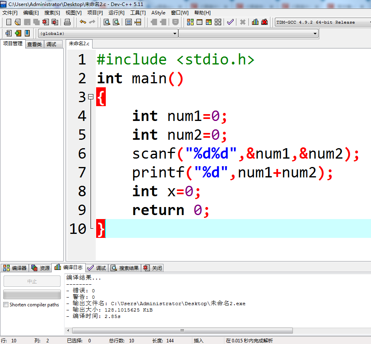Switch to 编译器 bottom tab
This screenshot has width=371, height=344.
click(x=15, y=268)
